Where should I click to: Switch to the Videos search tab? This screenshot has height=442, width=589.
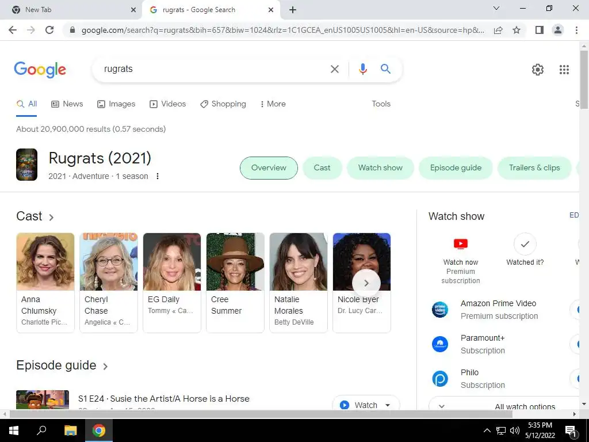coord(167,104)
